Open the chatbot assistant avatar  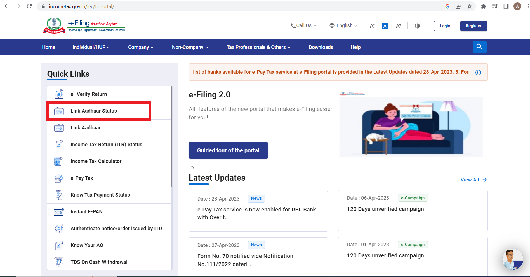tap(513, 259)
